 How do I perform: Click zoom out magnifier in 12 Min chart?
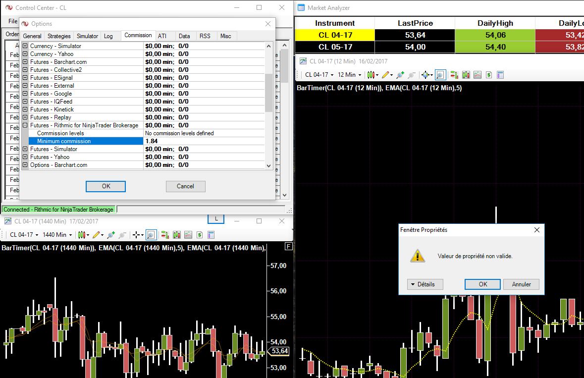tap(412, 75)
